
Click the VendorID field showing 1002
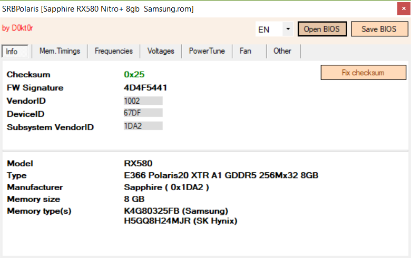pos(143,101)
